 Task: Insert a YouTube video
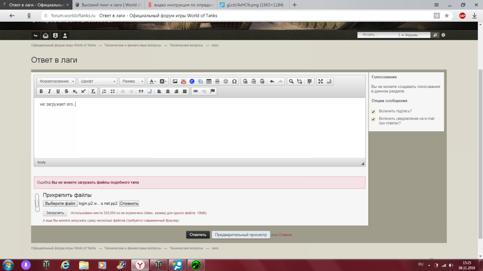click(x=184, y=81)
